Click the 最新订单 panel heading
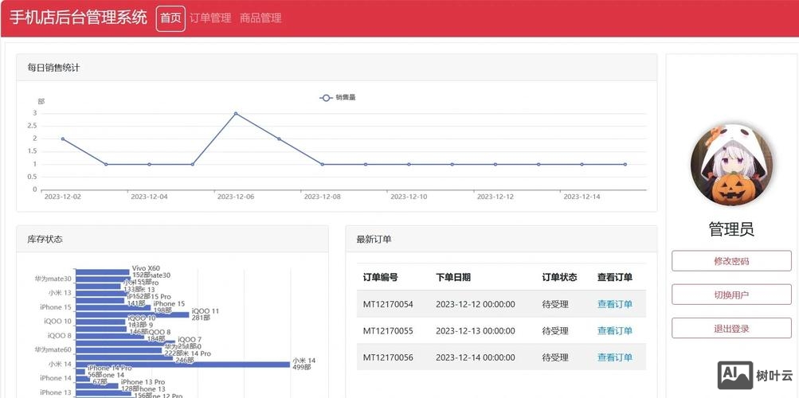Screen dimensions: 799x398 (x=374, y=240)
